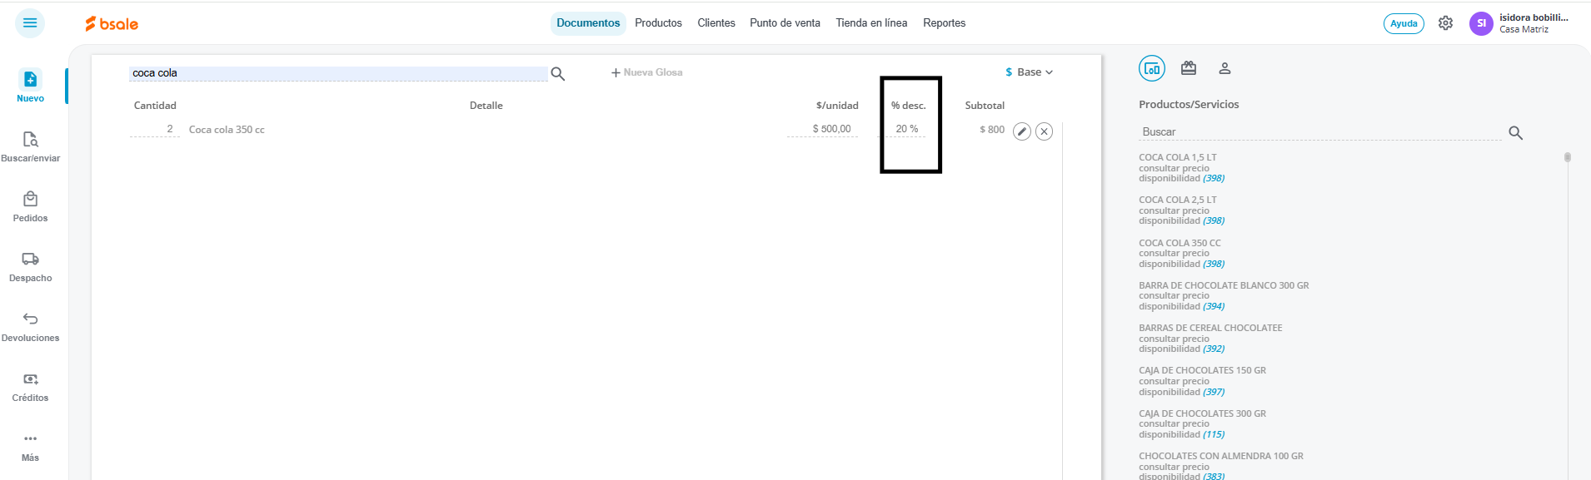Click the bsale logo
The height and width of the screenshot is (480, 1591).
pos(112,24)
